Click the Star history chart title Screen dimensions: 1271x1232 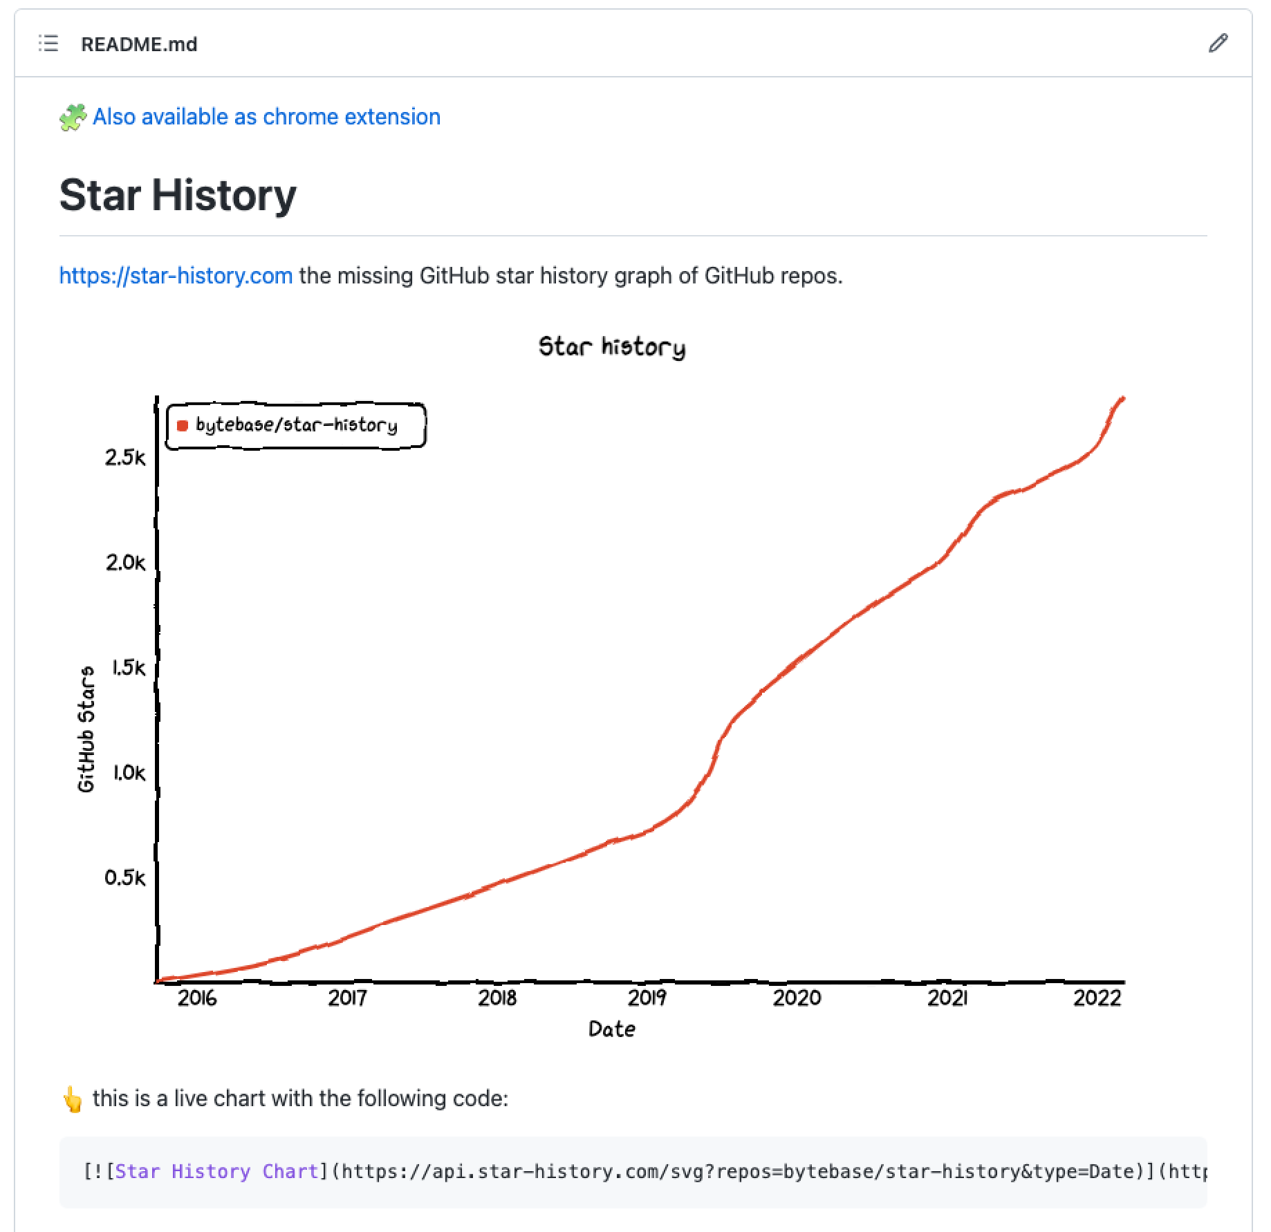coord(613,347)
